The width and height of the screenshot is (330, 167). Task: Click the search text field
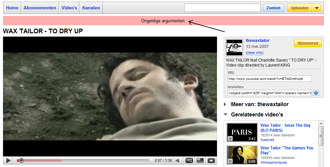[222, 8]
